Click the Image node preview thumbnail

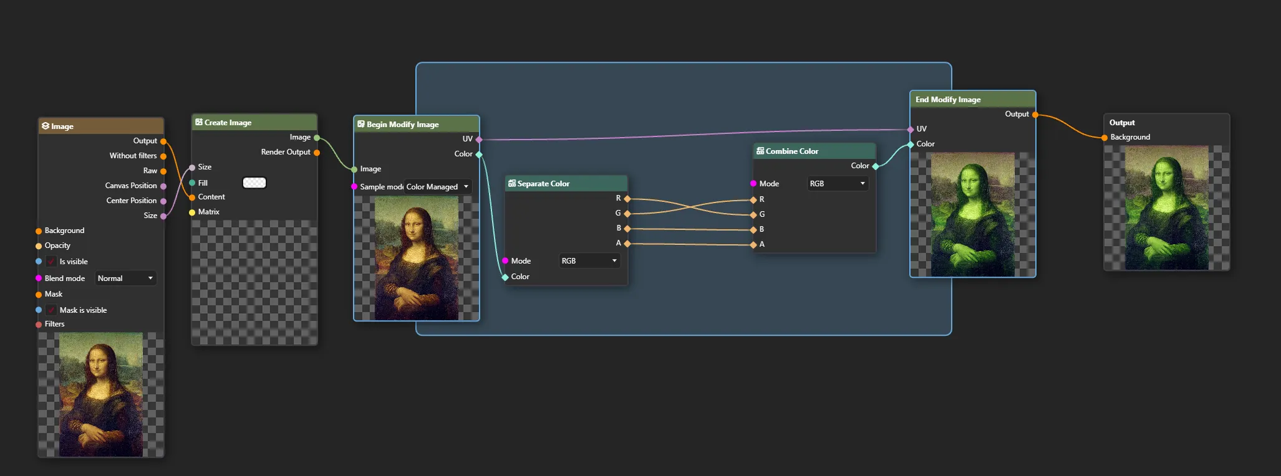(x=101, y=394)
